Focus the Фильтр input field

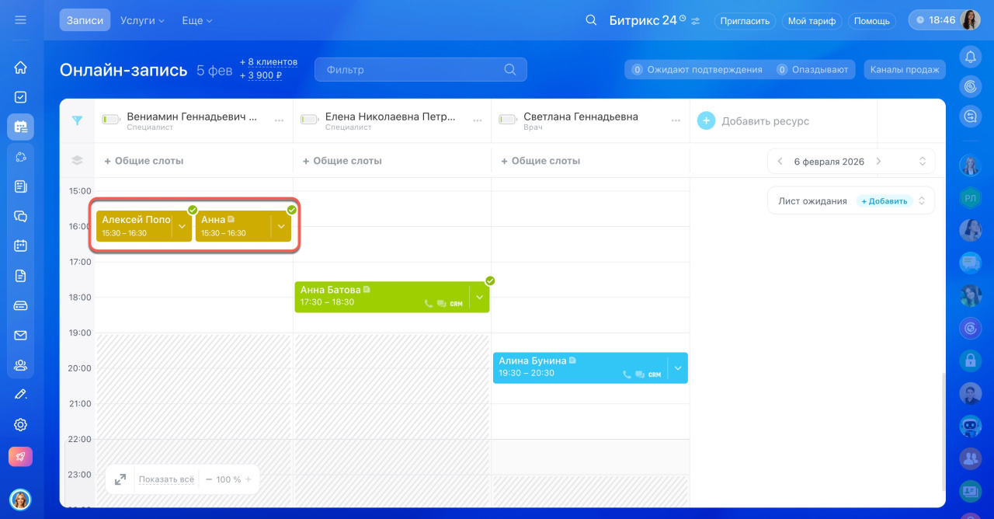[x=420, y=69]
